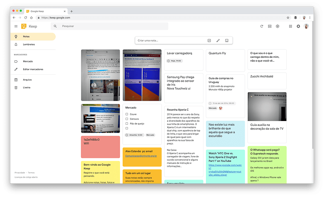This screenshot has height=197, width=324.
Task: Open the Keep settings gear
Action: pyautogui.click(x=278, y=26)
